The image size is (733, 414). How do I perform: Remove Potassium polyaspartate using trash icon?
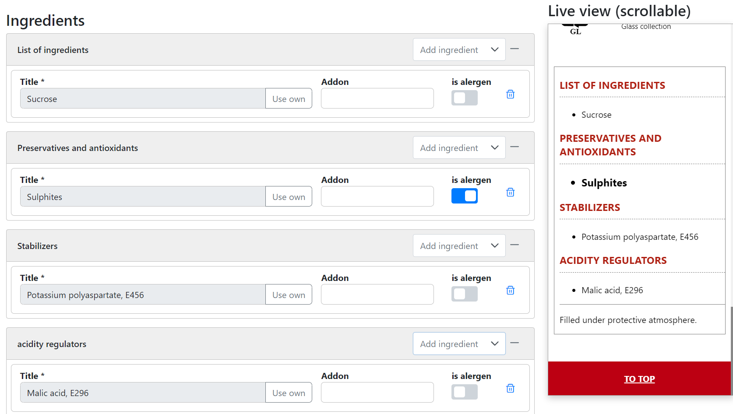click(x=510, y=291)
